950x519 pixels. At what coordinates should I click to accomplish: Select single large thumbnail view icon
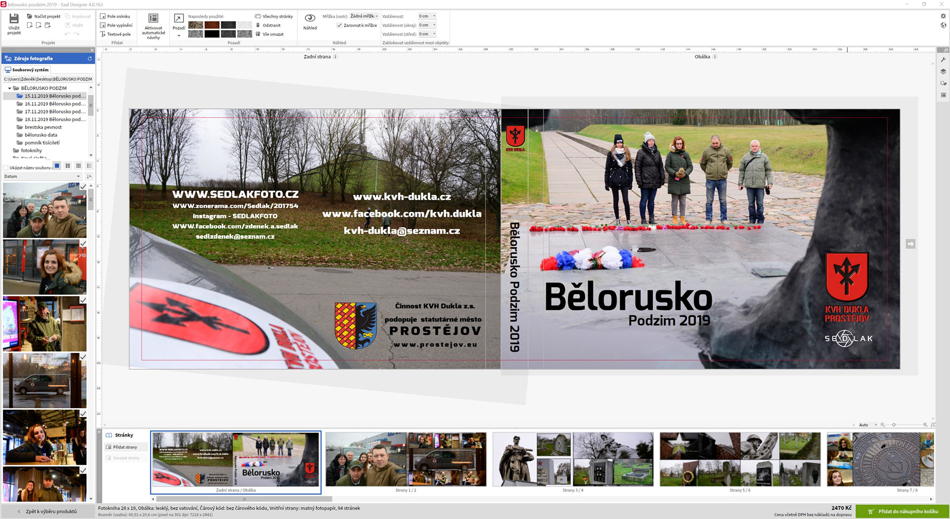(57, 166)
